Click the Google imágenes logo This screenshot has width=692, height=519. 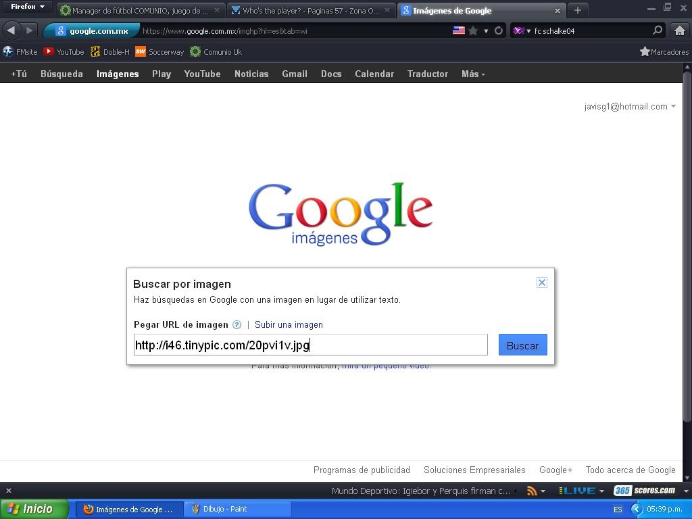pos(341,214)
